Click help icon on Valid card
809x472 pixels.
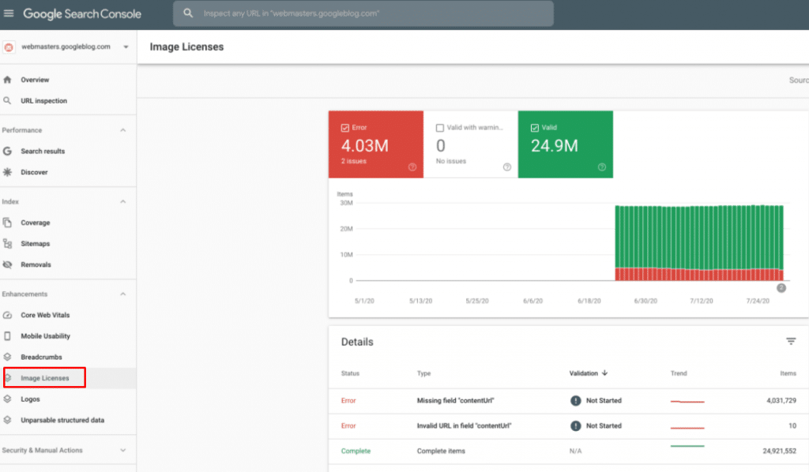coord(602,167)
